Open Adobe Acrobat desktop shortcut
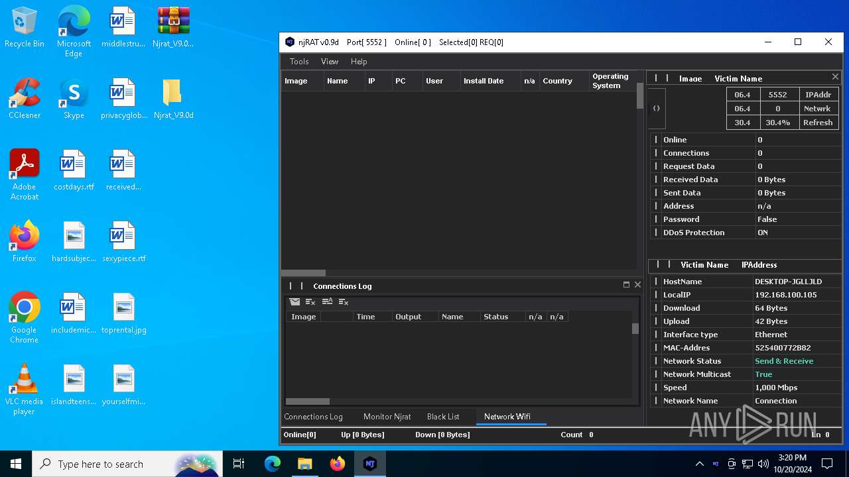The height and width of the screenshot is (477, 849). 25,175
